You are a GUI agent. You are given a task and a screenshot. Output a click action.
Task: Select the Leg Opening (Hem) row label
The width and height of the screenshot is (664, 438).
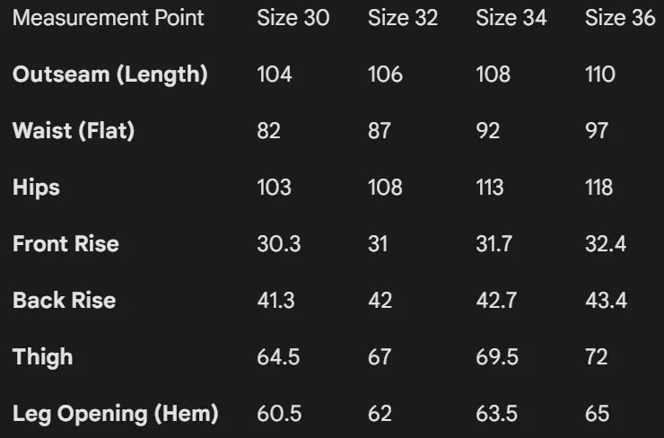click(x=116, y=414)
